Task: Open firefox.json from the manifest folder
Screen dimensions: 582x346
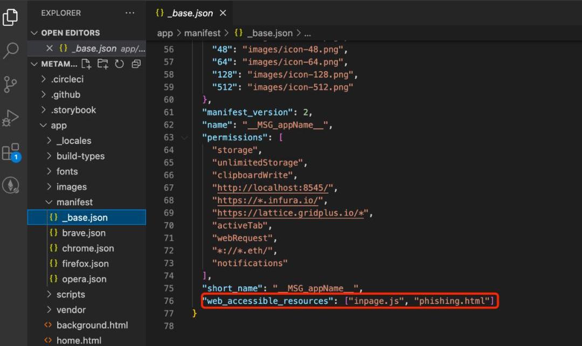Action: tap(86, 264)
